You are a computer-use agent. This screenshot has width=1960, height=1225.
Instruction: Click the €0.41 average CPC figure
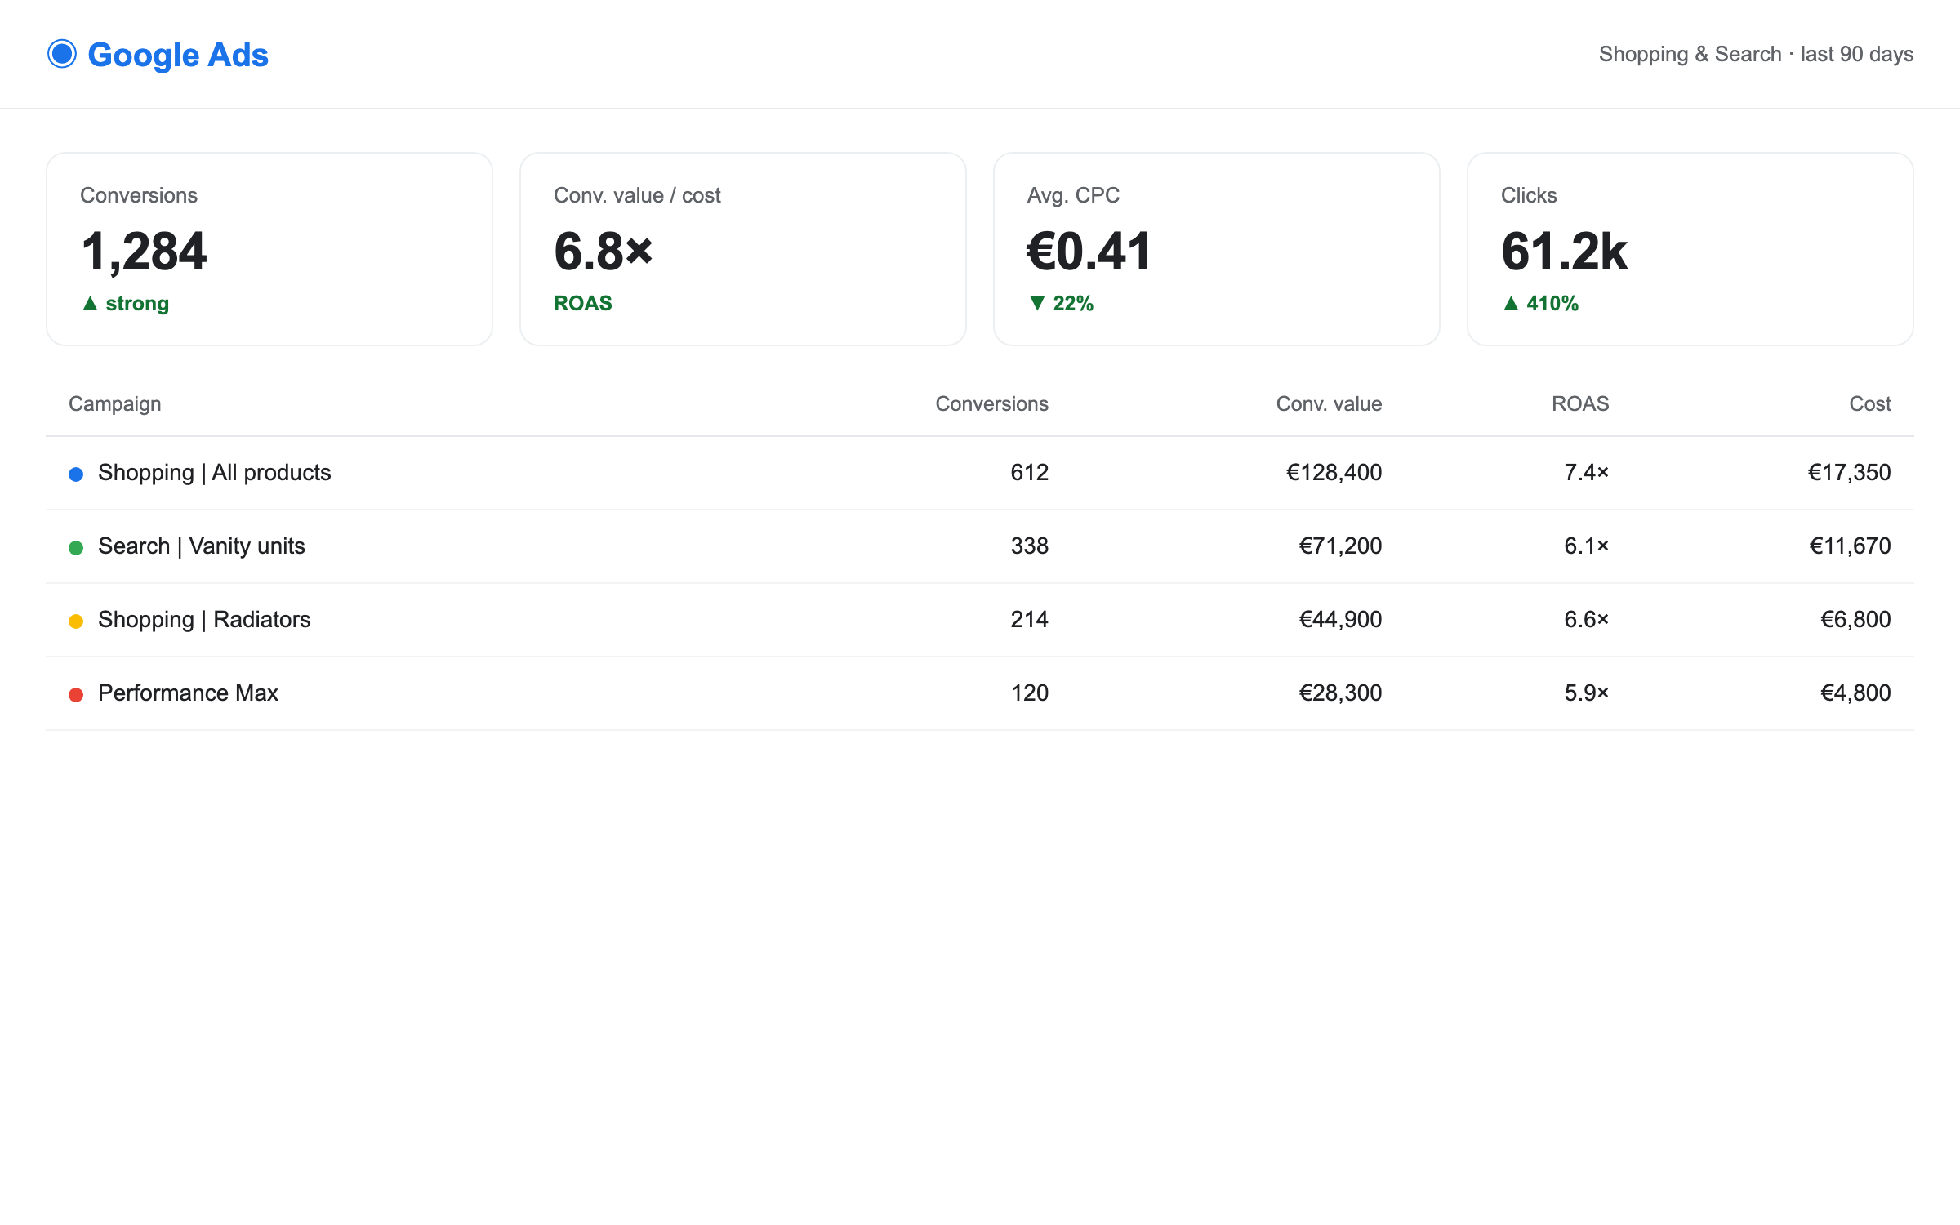pyautogui.click(x=1089, y=251)
